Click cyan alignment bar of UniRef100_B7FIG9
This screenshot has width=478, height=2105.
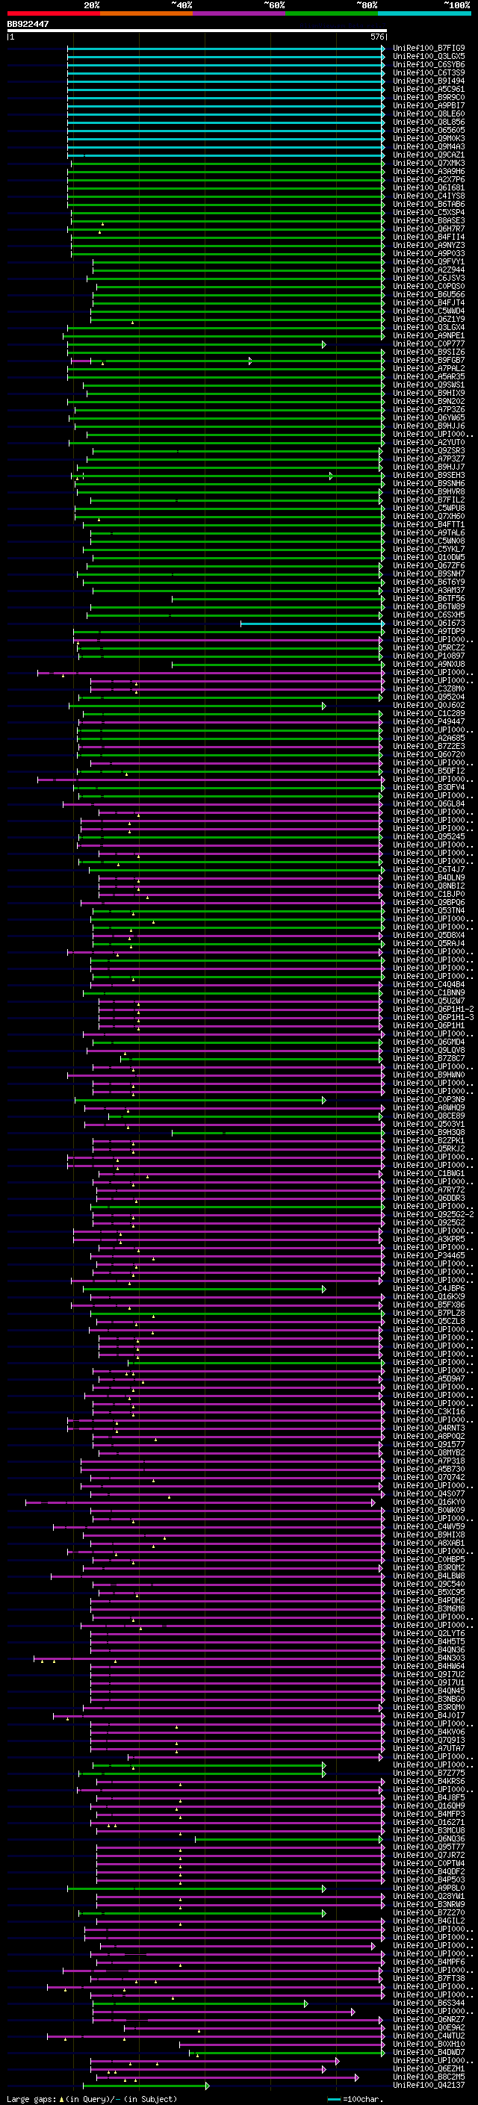226,49
